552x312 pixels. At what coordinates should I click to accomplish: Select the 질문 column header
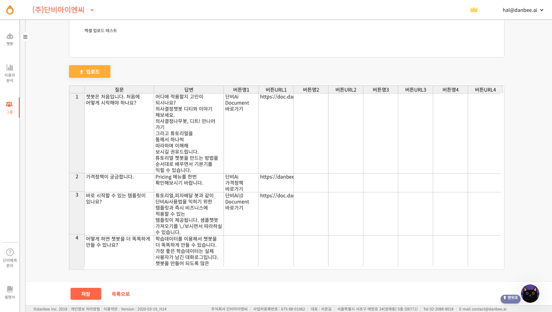click(119, 90)
